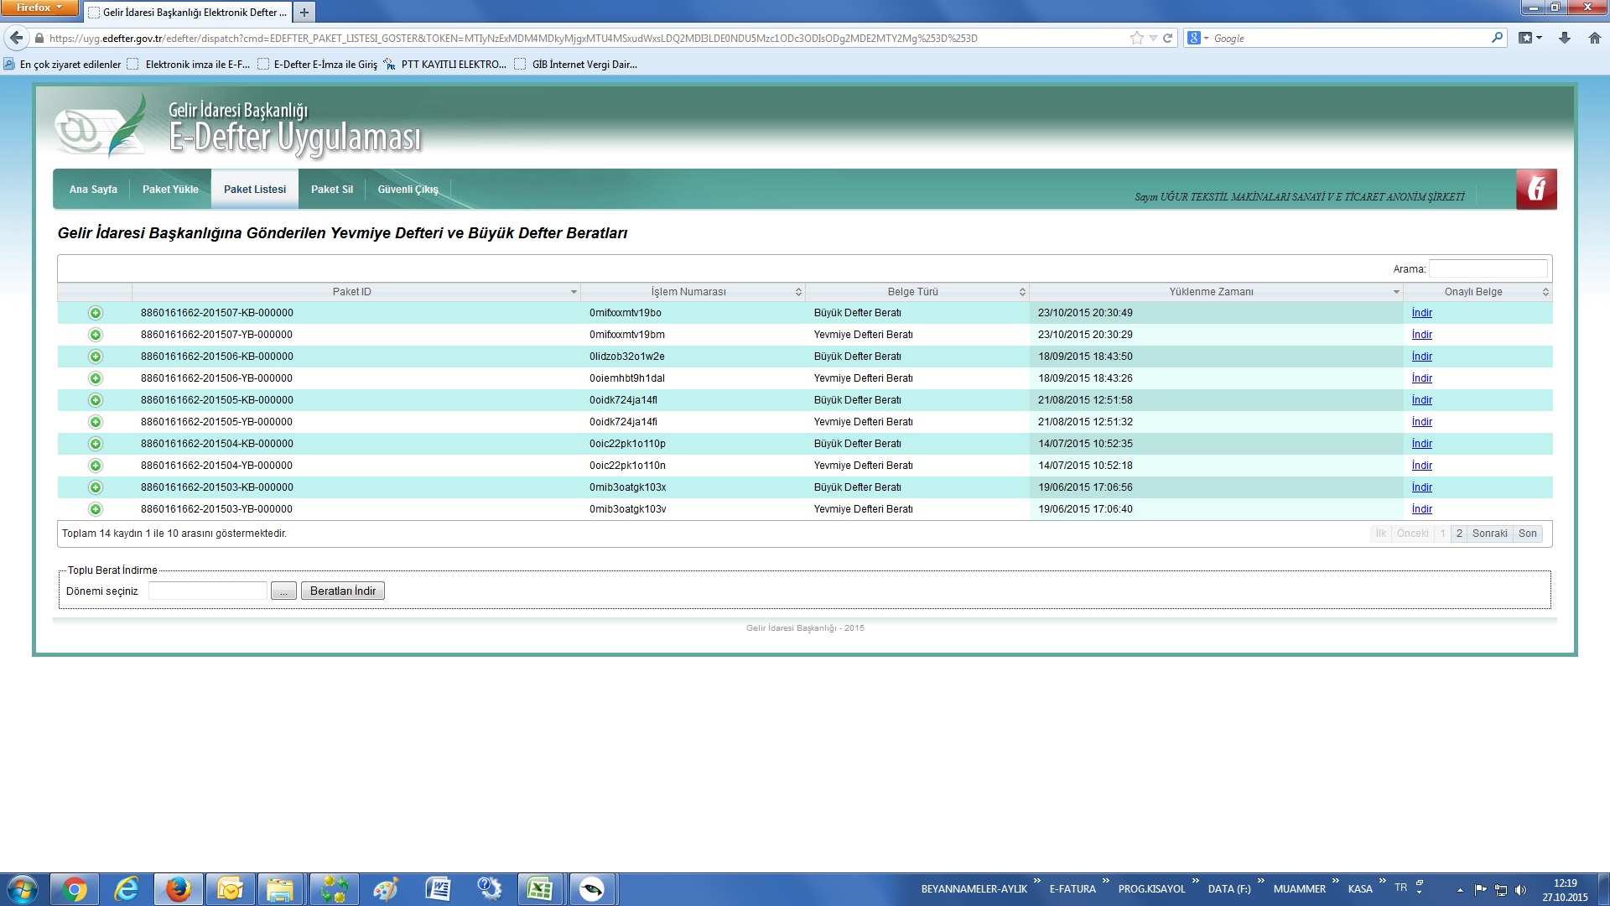
Task: Sort by Yüklenme Zamanı column header
Action: (x=1211, y=292)
